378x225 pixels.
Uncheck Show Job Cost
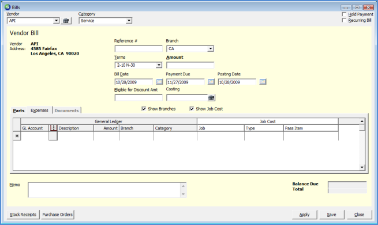[x=192, y=109]
